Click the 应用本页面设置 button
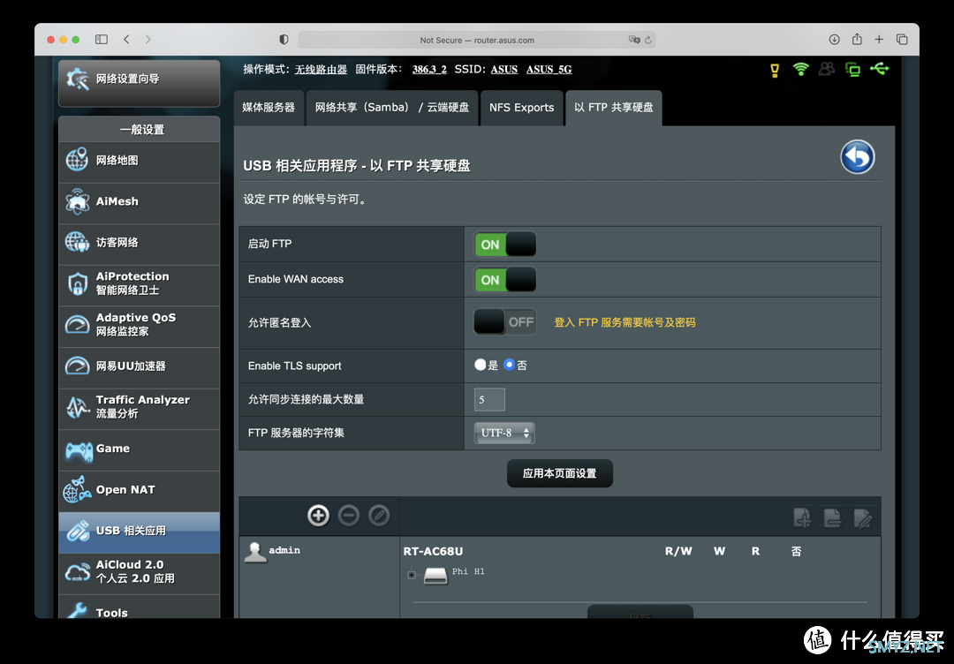Screen dimensions: 954x664 click(560, 473)
